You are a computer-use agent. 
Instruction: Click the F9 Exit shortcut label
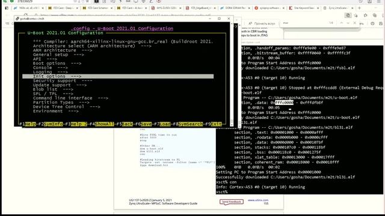pos(214,124)
